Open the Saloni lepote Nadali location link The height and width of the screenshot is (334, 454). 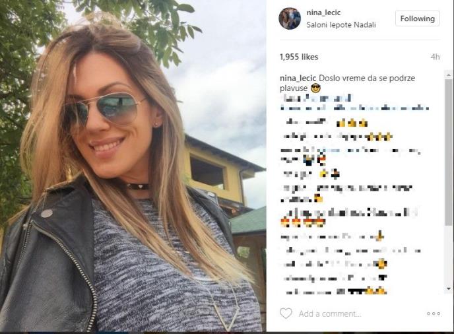(341, 25)
